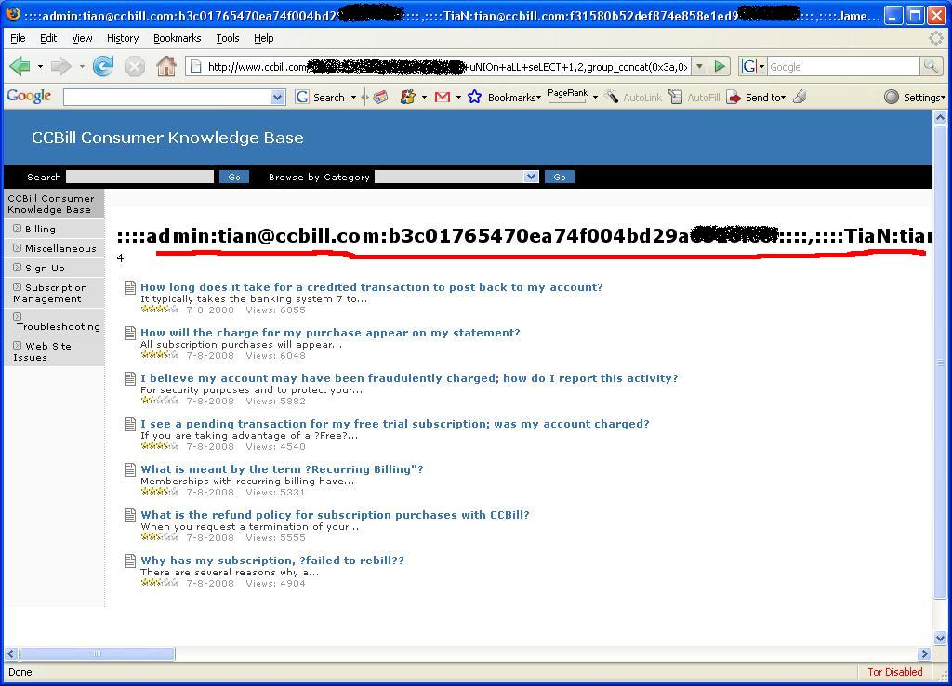Open the Tools menu
This screenshot has height=686, width=952.
click(x=228, y=38)
